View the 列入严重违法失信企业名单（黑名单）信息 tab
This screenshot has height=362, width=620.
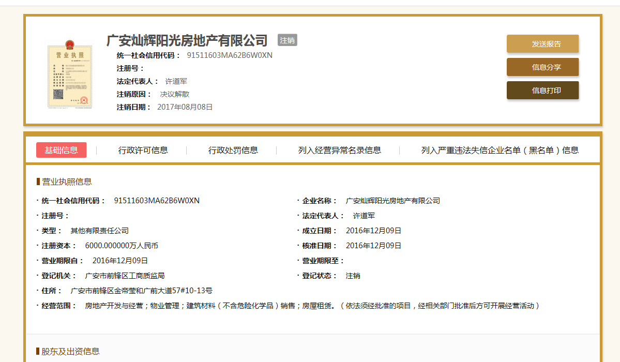pyautogui.click(x=500, y=150)
